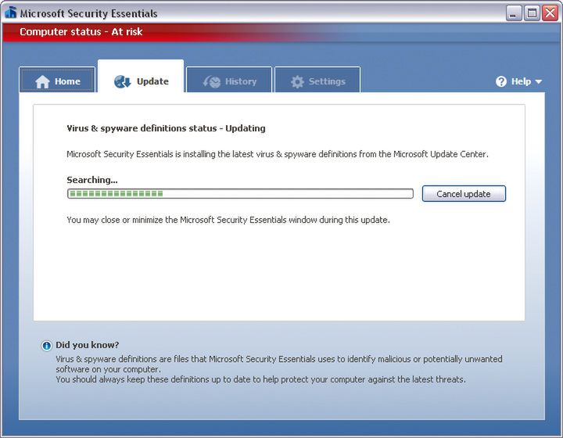Expand the Help dropdown arrow
563x438 pixels.
(x=539, y=82)
